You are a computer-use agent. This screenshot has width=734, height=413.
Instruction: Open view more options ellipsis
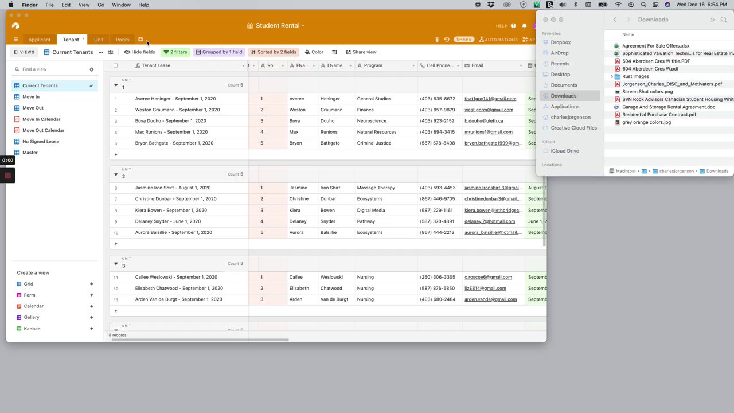(x=101, y=52)
